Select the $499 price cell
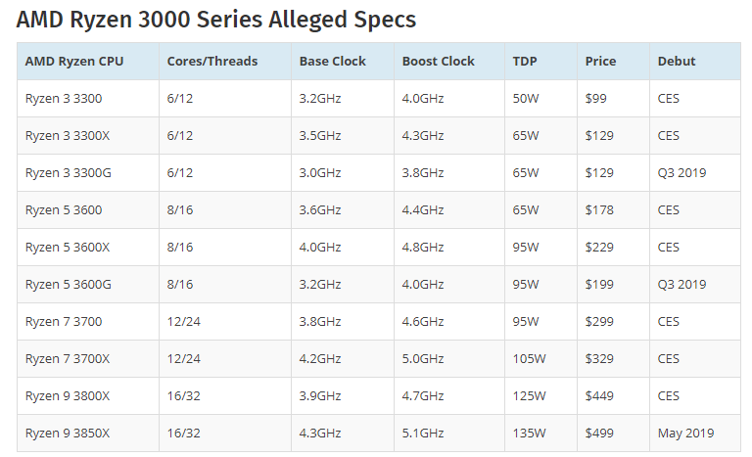 599,433
